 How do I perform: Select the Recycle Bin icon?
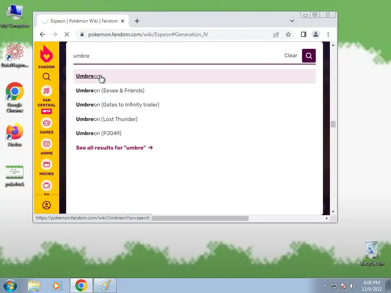372,254
